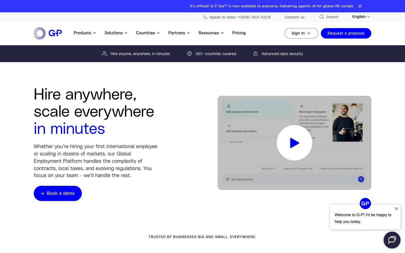Expand the Products menu
Viewport: 405px width, 253px height.
(85, 33)
